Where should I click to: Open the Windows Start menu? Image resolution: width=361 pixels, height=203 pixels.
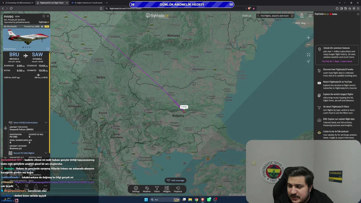pos(146,200)
